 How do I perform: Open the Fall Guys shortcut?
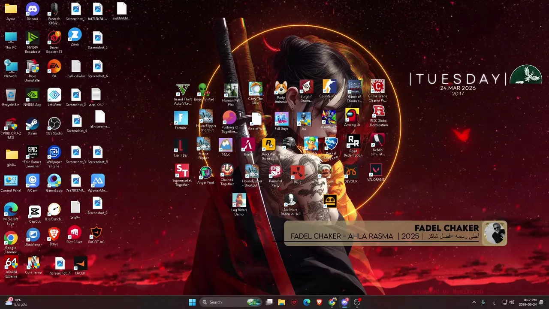281,121
